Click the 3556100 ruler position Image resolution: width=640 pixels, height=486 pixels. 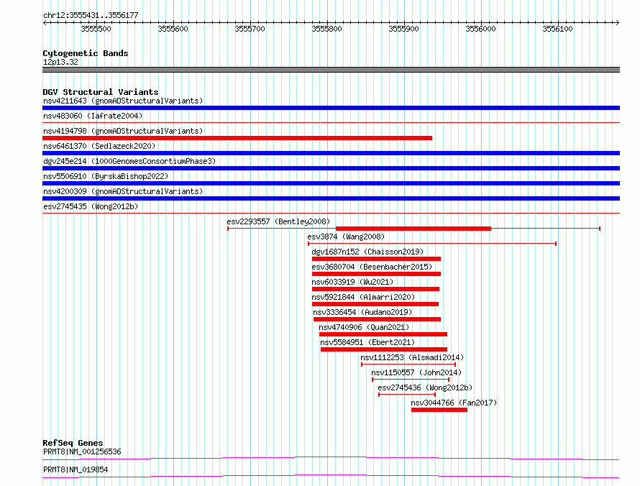(557, 29)
